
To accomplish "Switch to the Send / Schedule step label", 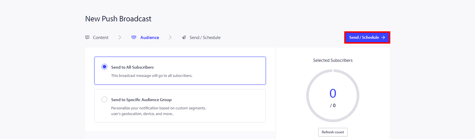I will 205,38.
